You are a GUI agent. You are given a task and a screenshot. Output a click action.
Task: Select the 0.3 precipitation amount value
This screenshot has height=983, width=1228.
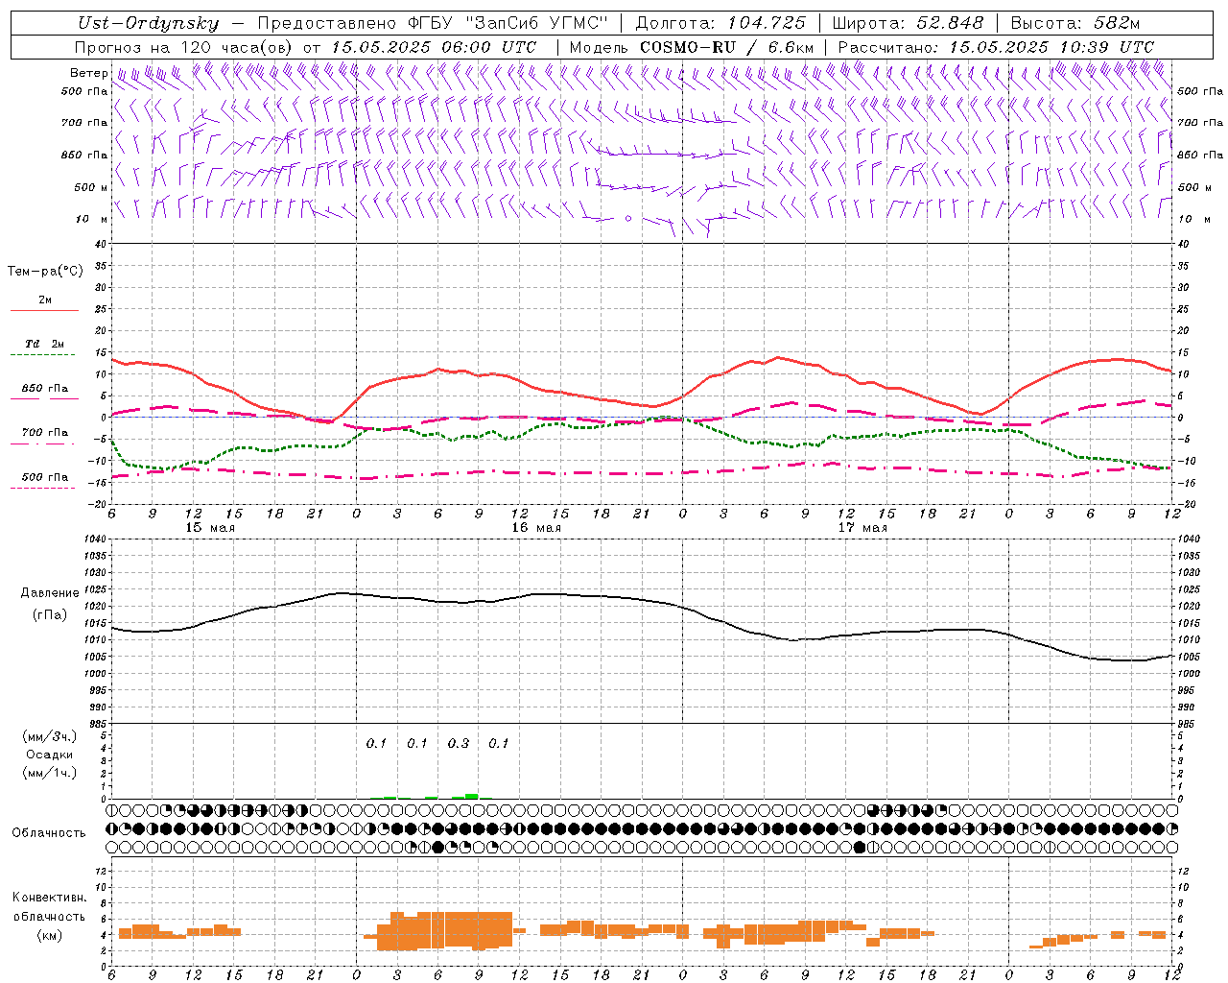click(x=459, y=743)
